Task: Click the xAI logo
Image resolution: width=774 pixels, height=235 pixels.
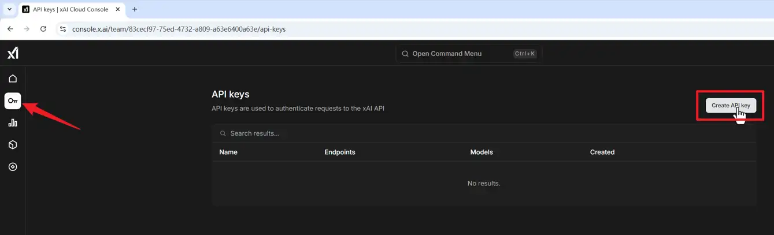Action: pos(13,53)
